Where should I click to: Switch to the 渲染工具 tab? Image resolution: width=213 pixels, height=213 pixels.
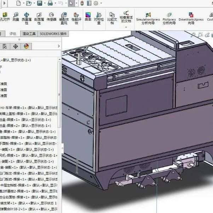tap(29, 34)
